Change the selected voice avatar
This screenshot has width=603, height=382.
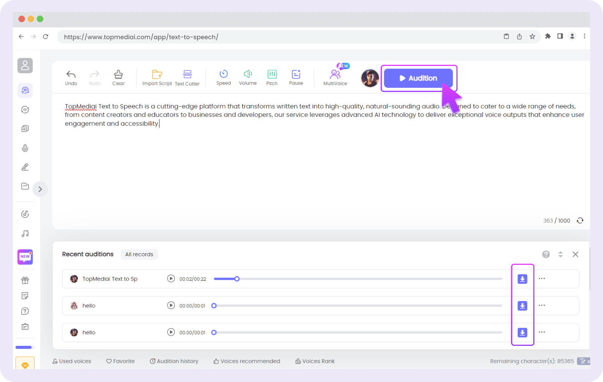pyautogui.click(x=370, y=78)
